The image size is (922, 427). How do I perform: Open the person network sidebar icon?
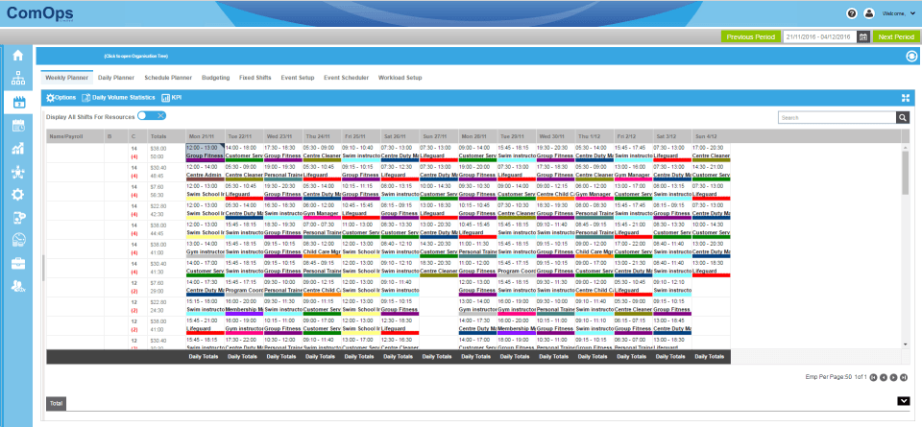click(x=17, y=172)
